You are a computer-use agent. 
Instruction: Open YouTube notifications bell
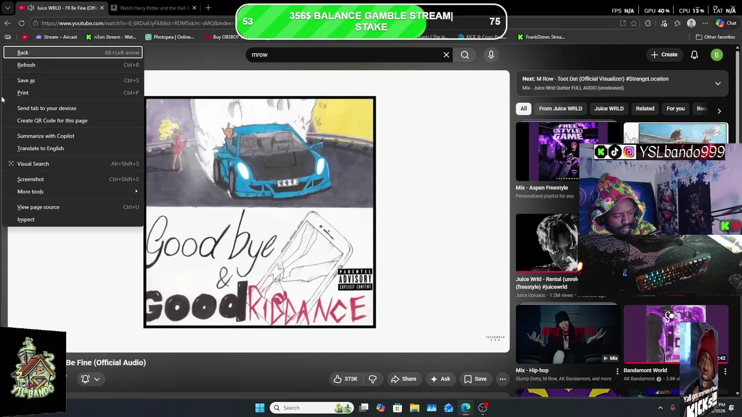(694, 54)
